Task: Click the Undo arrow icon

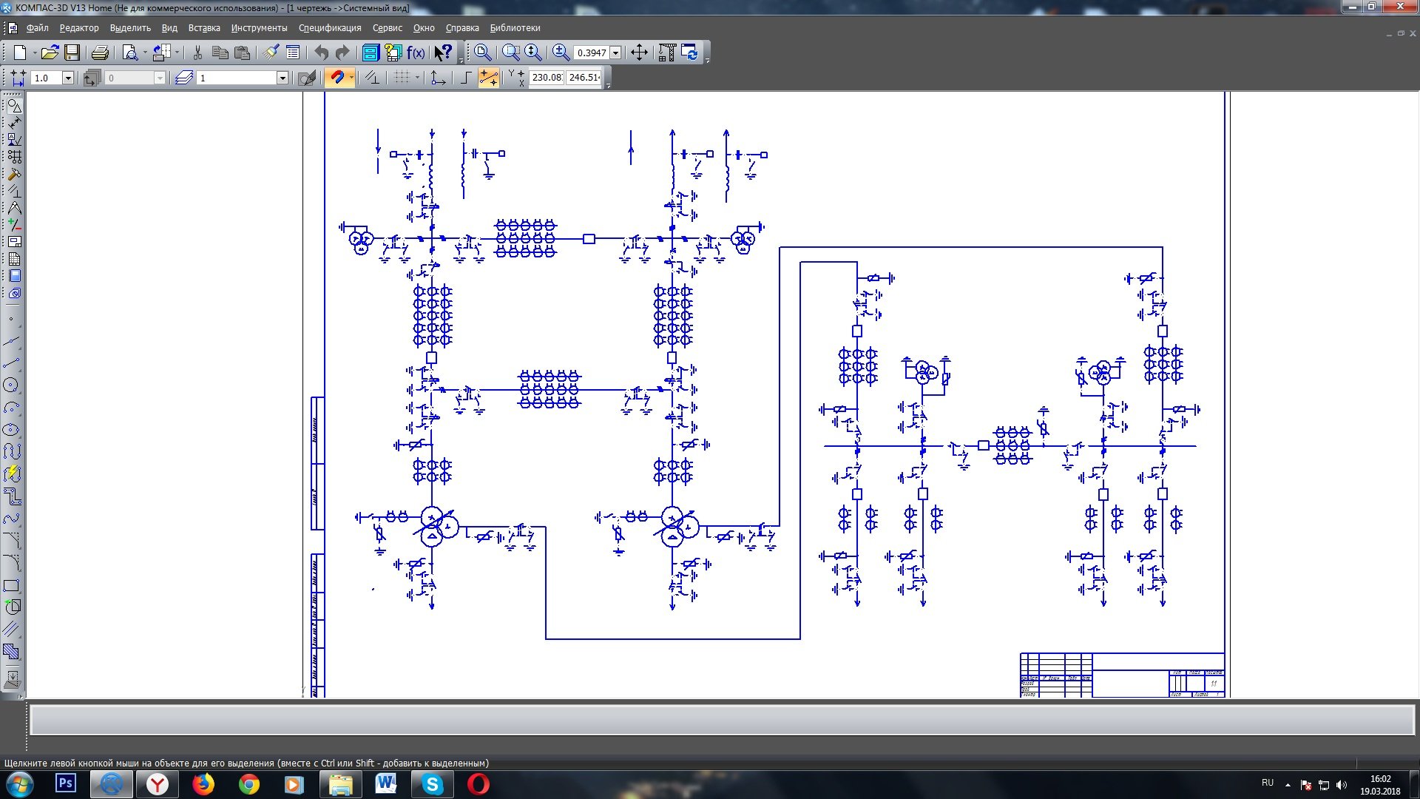Action: click(321, 53)
